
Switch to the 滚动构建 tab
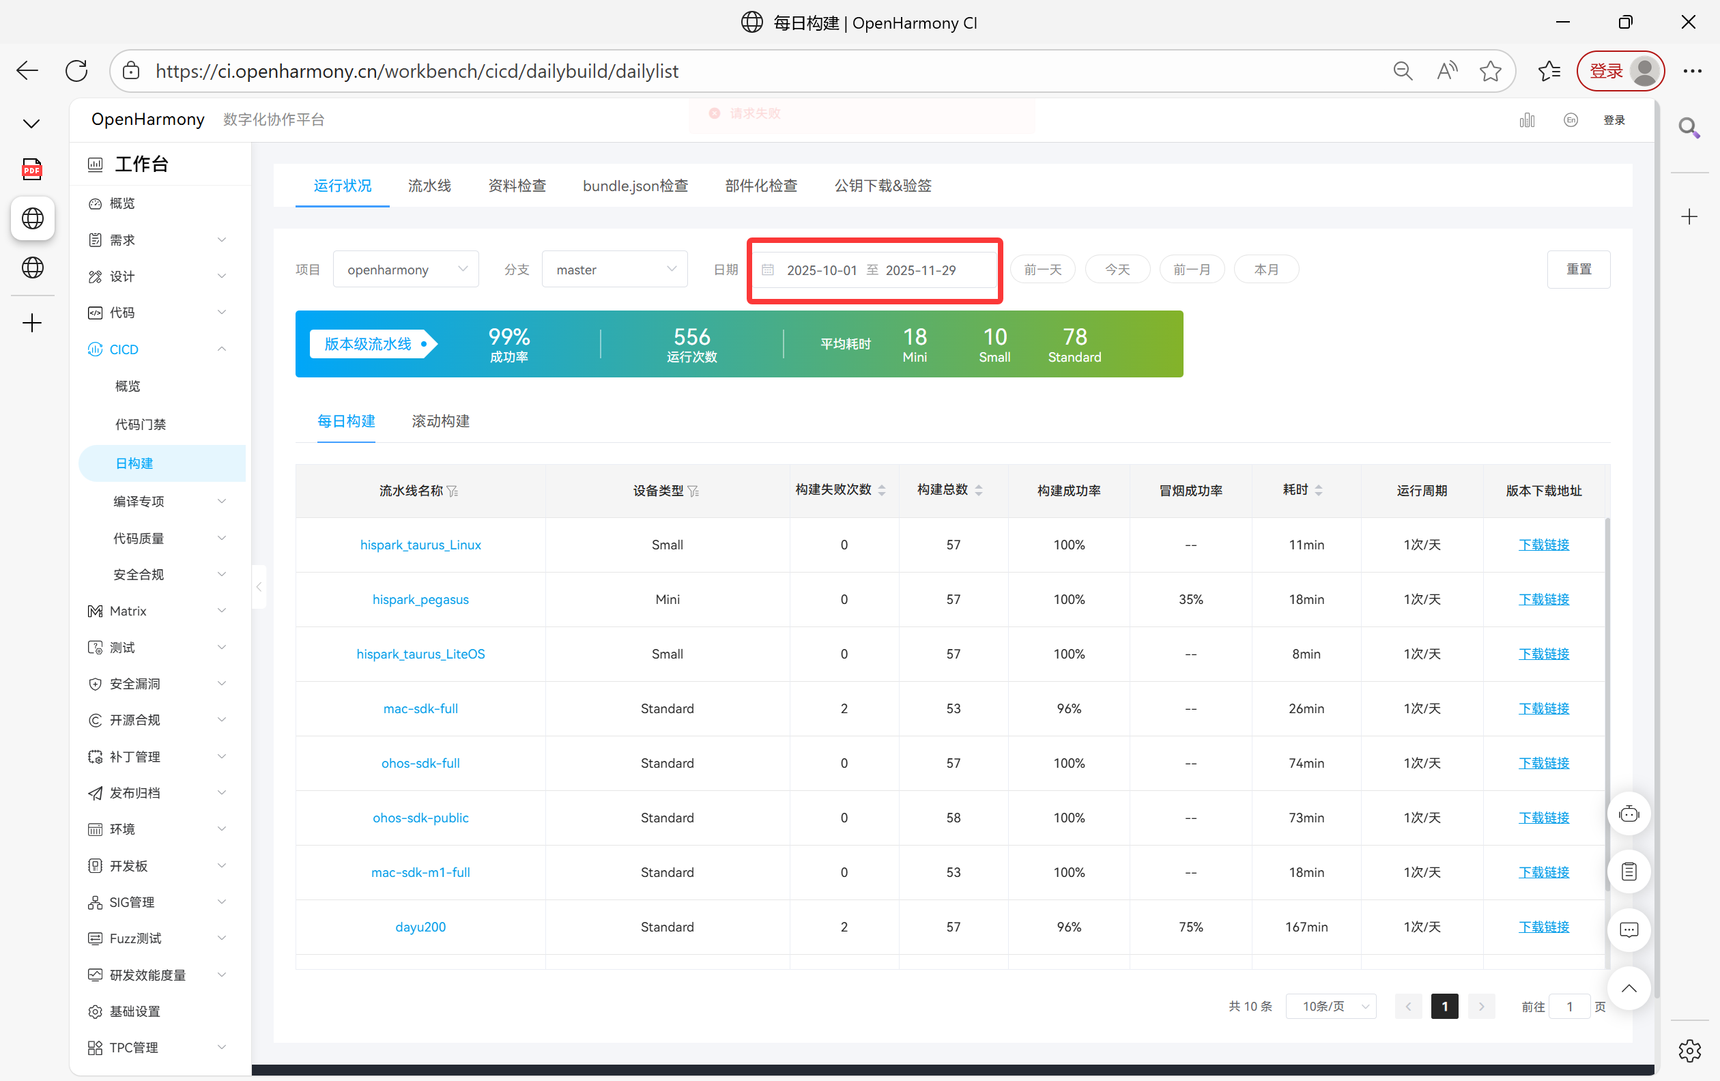click(440, 421)
